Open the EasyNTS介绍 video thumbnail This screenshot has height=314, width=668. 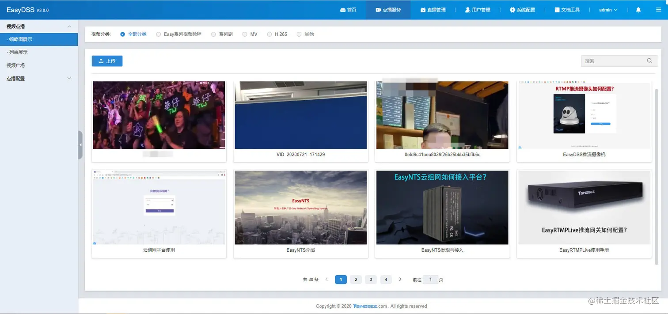click(x=300, y=208)
